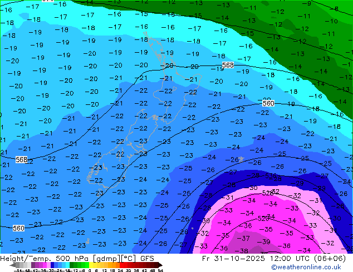
Task: Click the 568 contour label at left edge
Action: (21, 159)
